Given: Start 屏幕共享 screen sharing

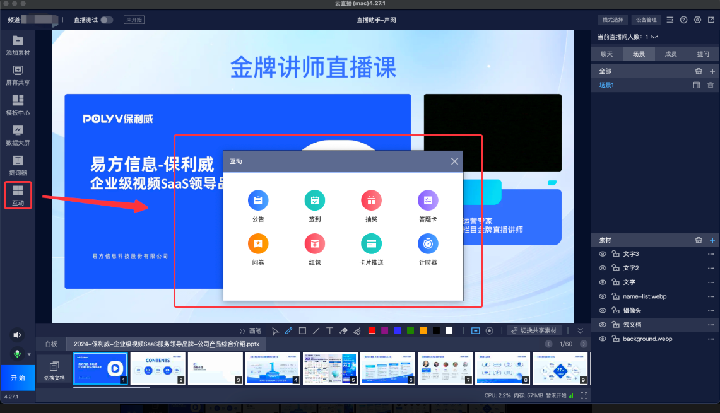Looking at the screenshot, I should (18, 76).
